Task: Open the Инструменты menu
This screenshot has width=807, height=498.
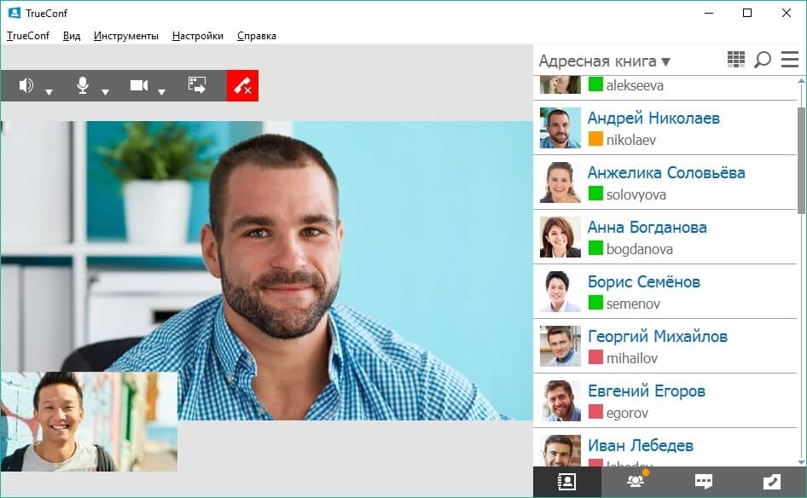Action: pyautogui.click(x=126, y=36)
